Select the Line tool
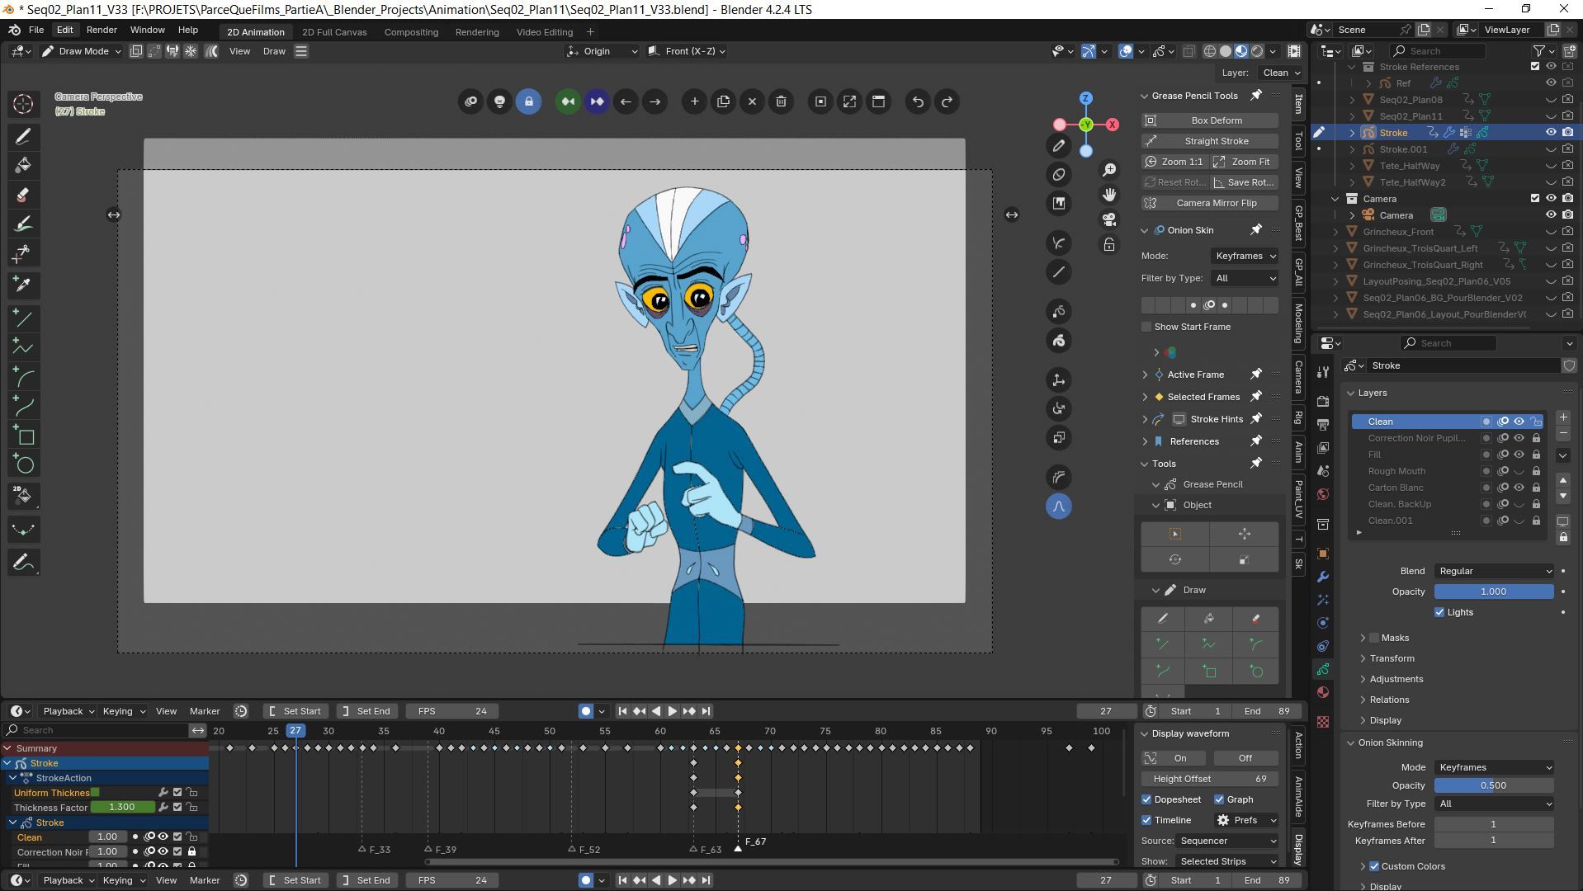 point(23,318)
